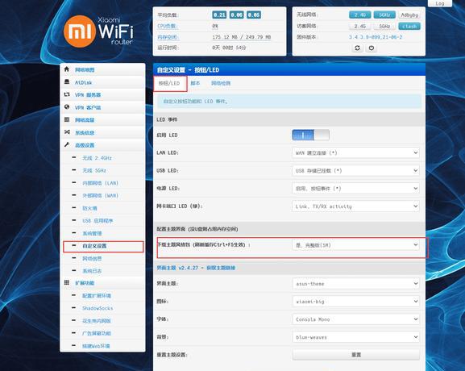Open the 字体 Consola Mono dropdown
Viewport: 465px width, 371px height.
355,319
